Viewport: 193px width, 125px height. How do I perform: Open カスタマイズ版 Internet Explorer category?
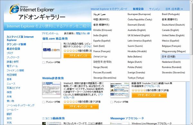click(x=20, y=38)
